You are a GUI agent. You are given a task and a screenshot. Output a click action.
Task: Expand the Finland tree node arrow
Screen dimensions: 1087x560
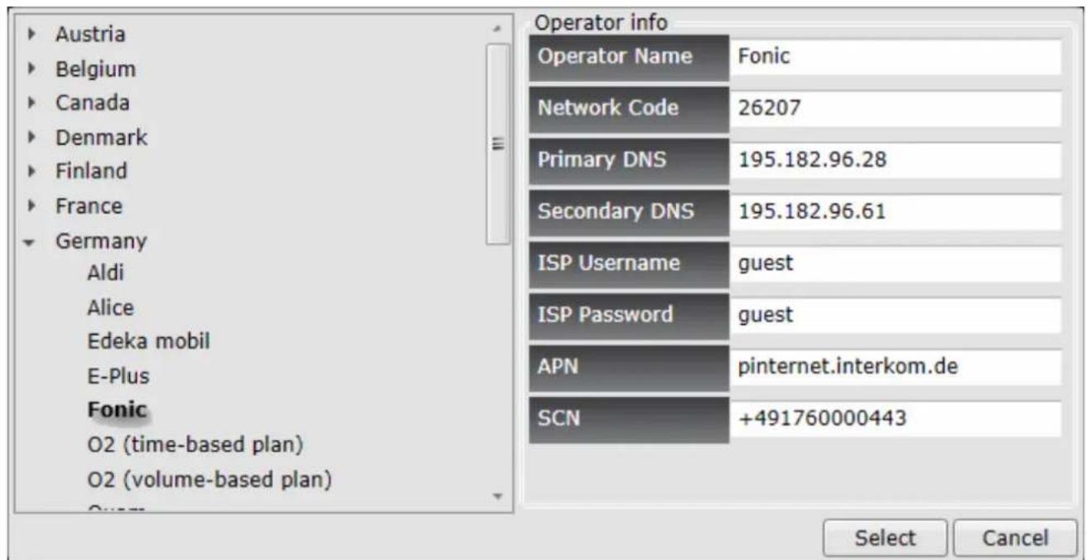click(33, 172)
